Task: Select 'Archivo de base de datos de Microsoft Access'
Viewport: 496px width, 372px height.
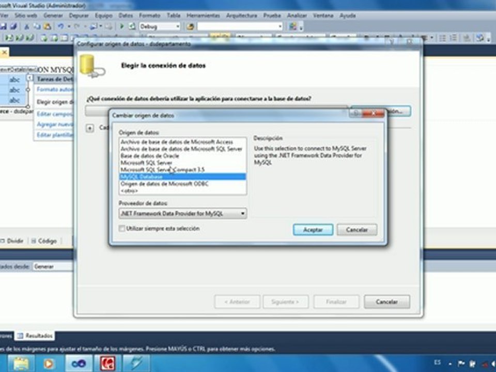Action: (182, 142)
